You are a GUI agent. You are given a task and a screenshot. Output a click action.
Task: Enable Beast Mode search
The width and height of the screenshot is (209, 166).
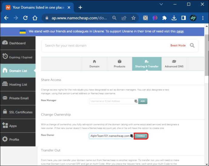(178, 45)
